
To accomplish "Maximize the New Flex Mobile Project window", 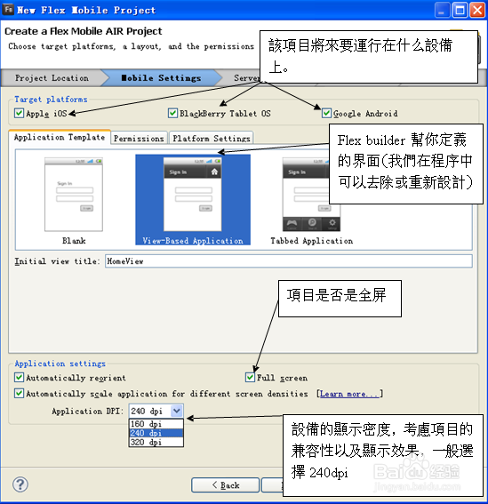I will tap(460, 10).
